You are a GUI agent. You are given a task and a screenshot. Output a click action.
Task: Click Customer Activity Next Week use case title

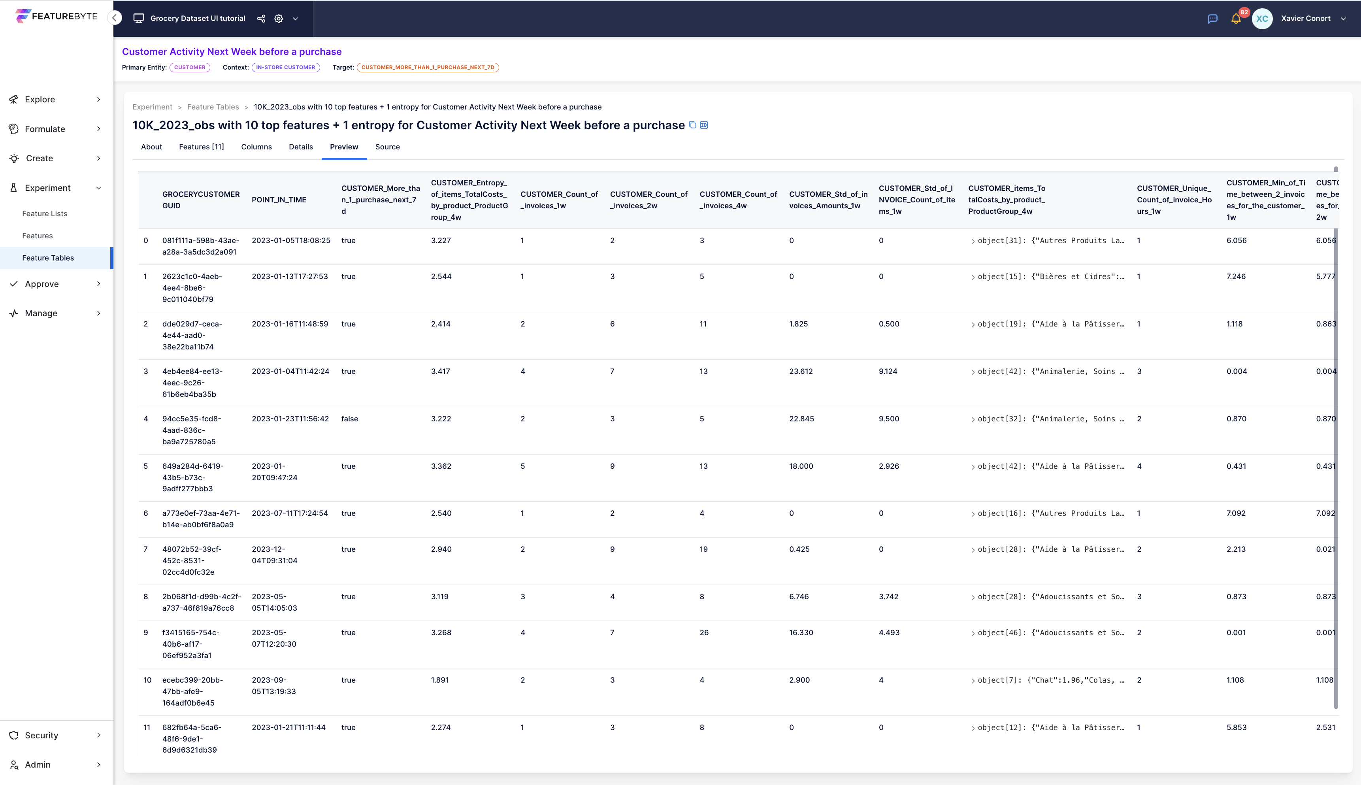[232, 52]
